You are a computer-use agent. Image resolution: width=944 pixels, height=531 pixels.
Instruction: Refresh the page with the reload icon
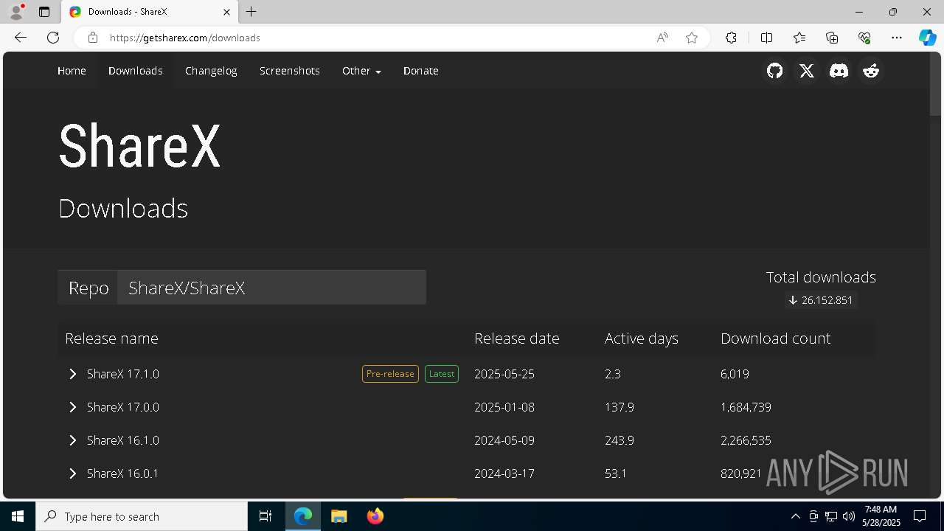coord(53,38)
